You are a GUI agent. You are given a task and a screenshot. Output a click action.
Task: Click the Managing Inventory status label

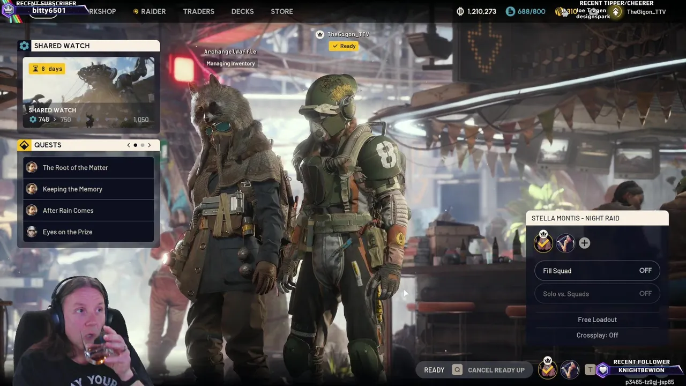click(230, 63)
